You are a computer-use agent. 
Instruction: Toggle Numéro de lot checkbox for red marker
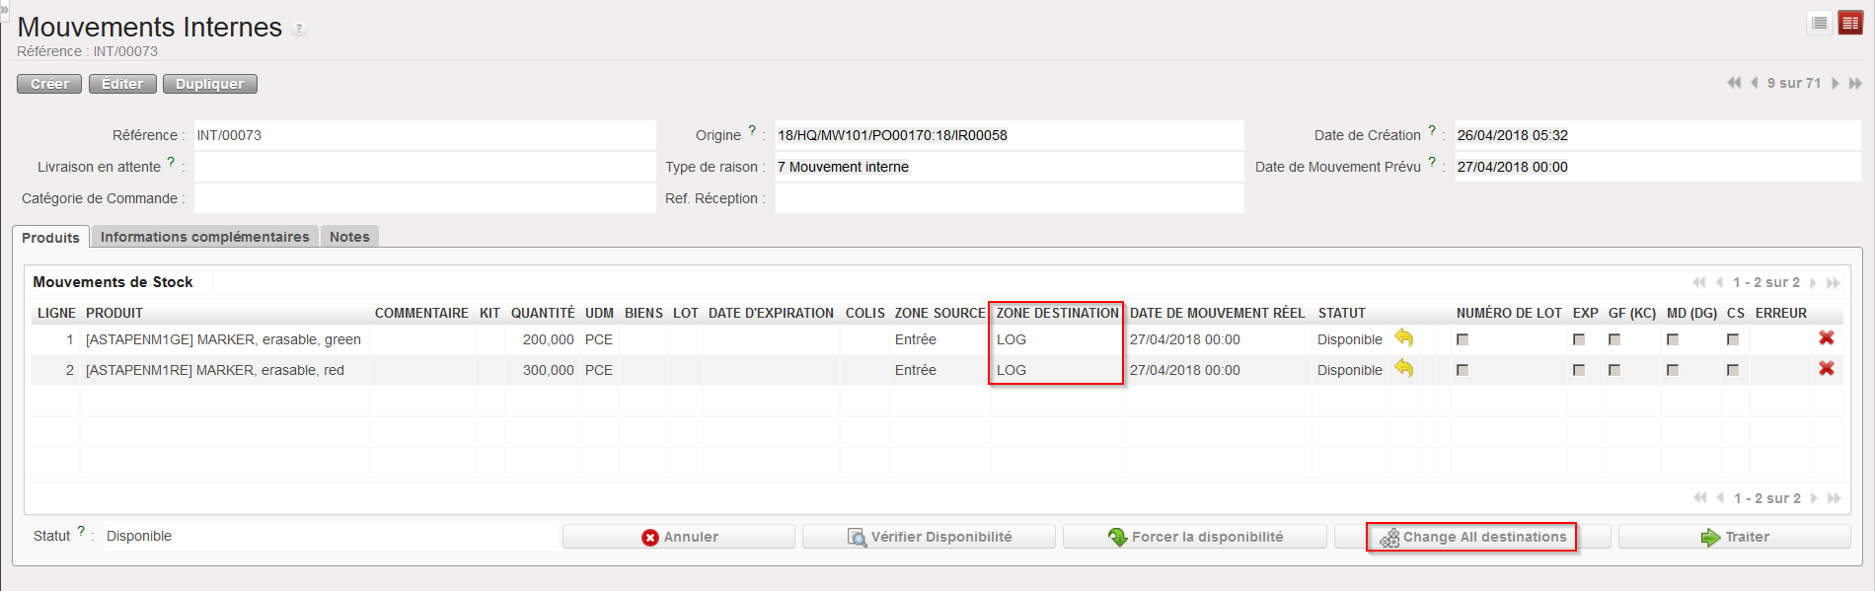click(x=1462, y=370)
